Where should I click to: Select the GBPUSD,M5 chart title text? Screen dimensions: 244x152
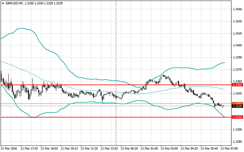click(14, 3)
